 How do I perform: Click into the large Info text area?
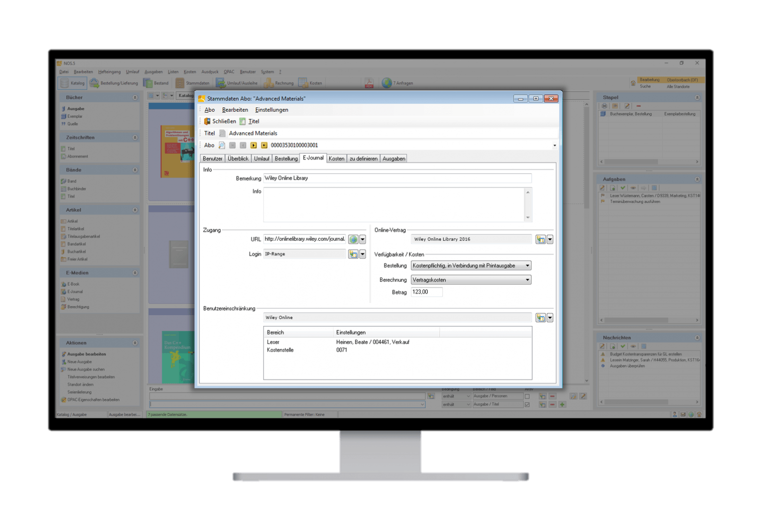(x=394, y=205)
